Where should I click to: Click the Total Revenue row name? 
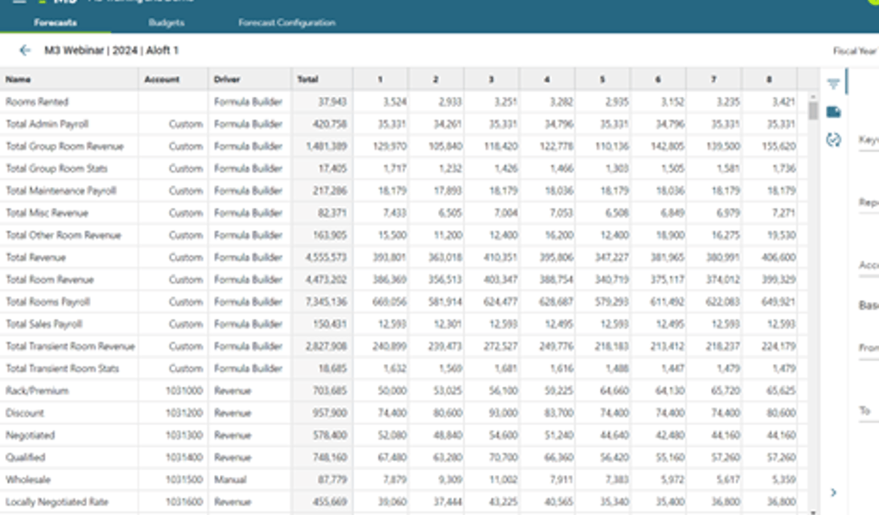coord(36,257)
